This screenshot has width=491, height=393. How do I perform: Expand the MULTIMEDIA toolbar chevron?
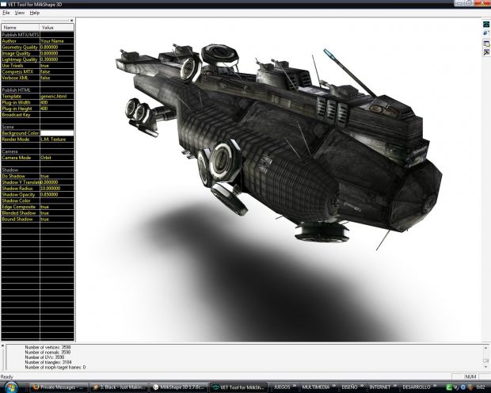click(334, 386)
